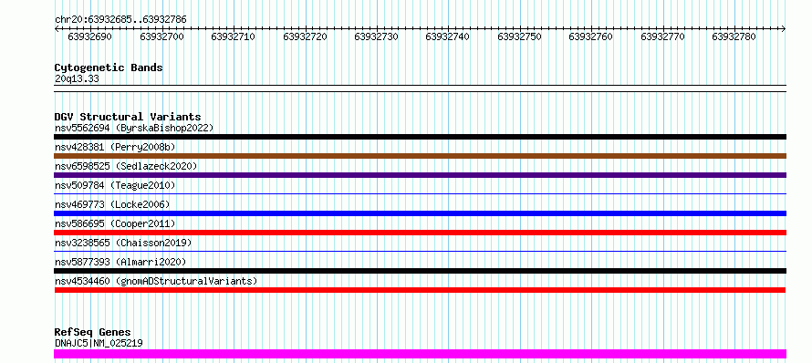Click ruler position 63932720
The image size is (812, 363).
click(x=305, y=37)
